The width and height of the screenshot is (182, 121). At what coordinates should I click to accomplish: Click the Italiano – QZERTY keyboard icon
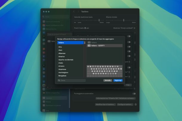89,46
